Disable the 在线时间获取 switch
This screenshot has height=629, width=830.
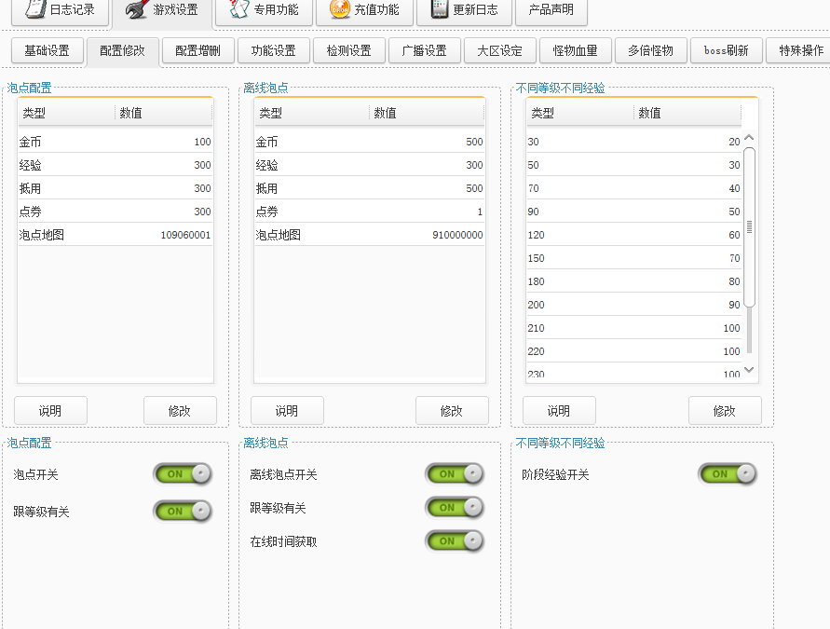pyautogui.click(x=455, y=541)
